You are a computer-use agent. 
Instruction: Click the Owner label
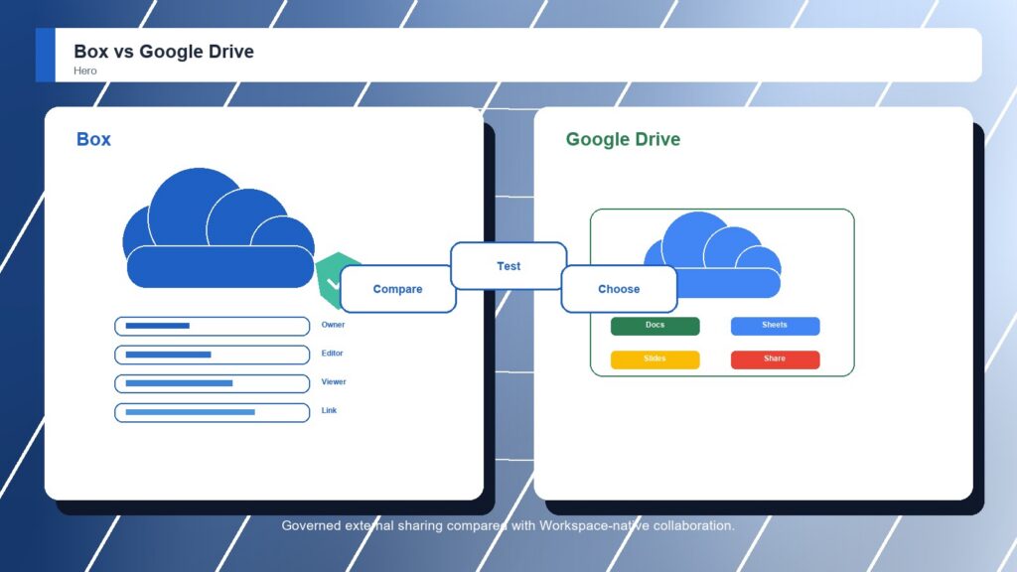click(333, 325)
